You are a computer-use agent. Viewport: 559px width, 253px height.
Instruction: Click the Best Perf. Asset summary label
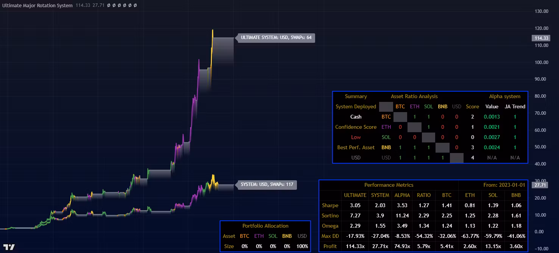point(356,147)
